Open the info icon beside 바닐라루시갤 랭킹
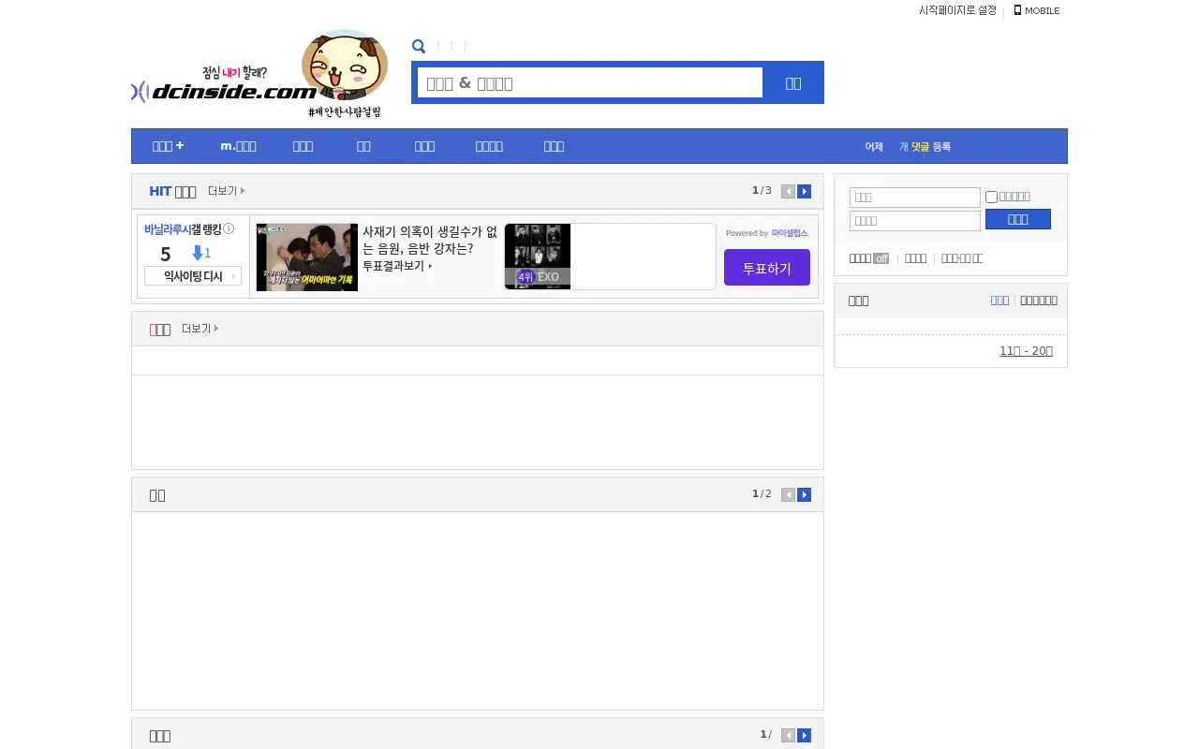This screenshot has width=1199, height=749. [229, 228]
